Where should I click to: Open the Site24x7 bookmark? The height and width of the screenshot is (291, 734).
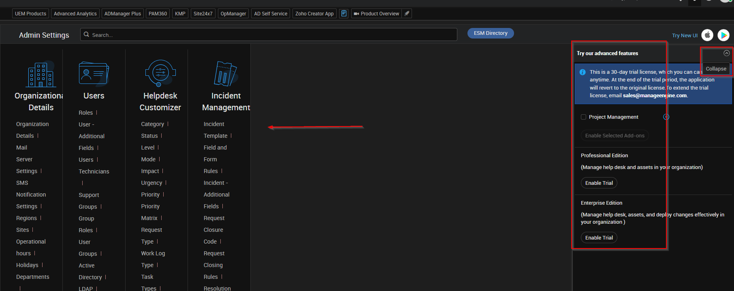[x=203, y=13]
